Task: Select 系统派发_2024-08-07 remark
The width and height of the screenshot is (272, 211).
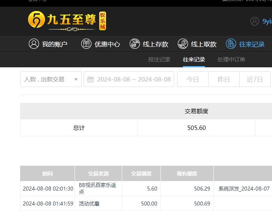Action: click(x=244, y=189)
